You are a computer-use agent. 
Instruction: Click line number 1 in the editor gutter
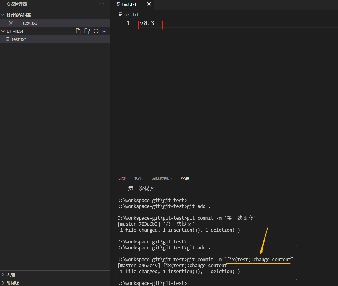(128, 23)
